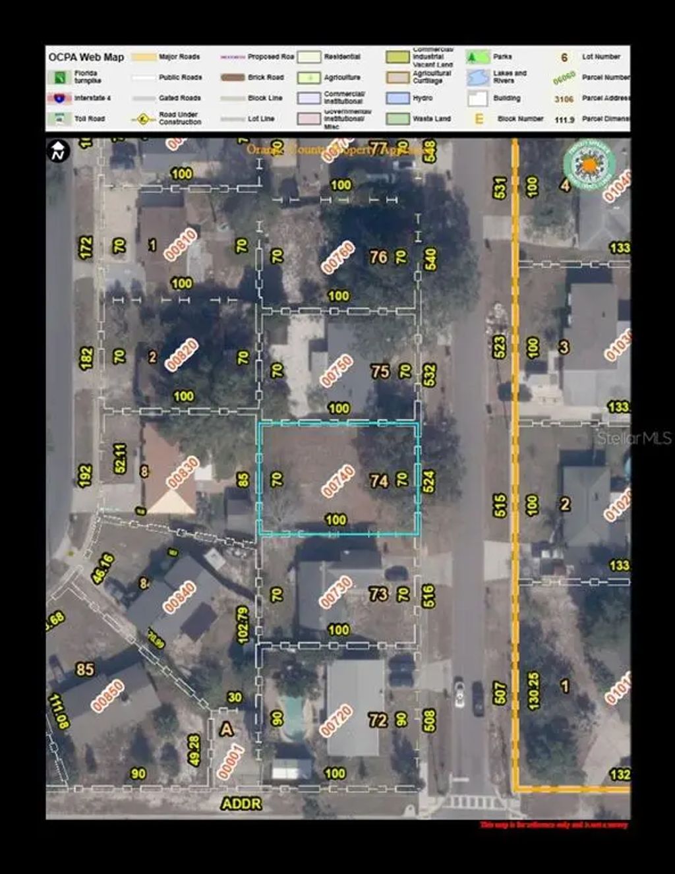Screen dimensions: 675x874
Task: Click parcel address 507 label
Action: click(500, 693)
